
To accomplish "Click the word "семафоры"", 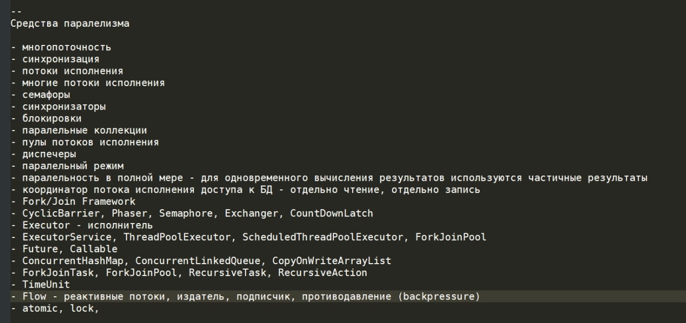I will pyautogui.click(x=46, y=95).
